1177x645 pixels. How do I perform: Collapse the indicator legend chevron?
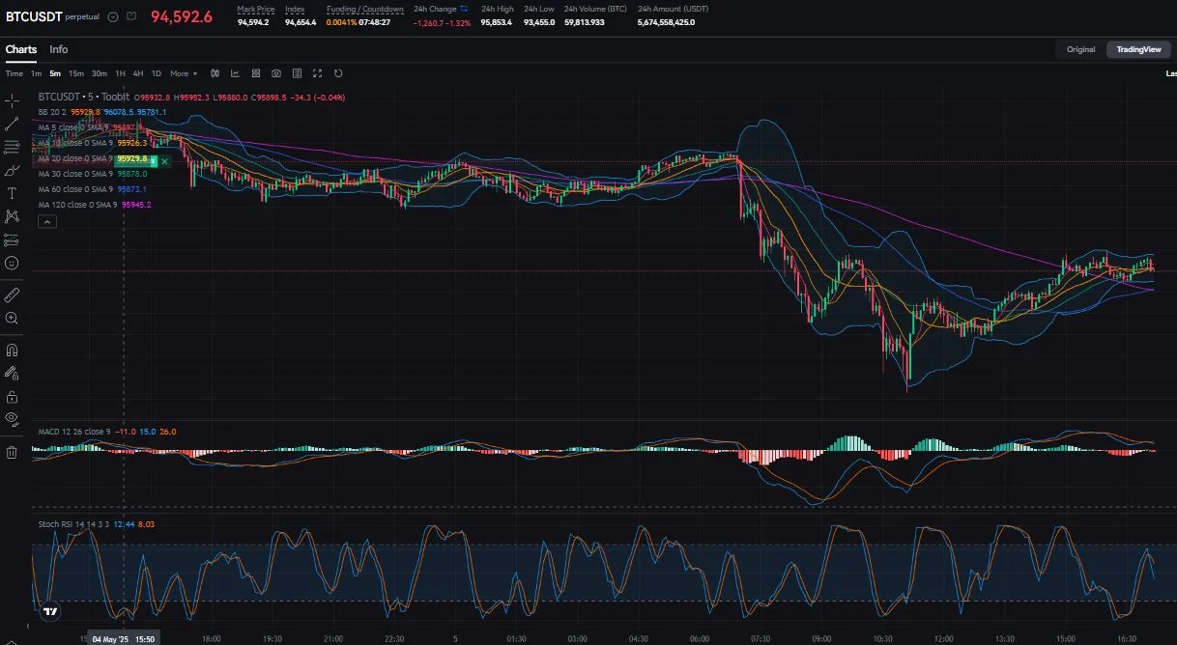pos(47,222)
